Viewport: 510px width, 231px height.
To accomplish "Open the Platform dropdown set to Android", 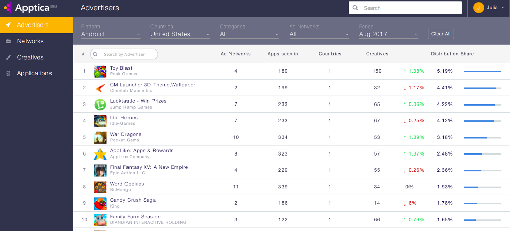I will point(111,34).
